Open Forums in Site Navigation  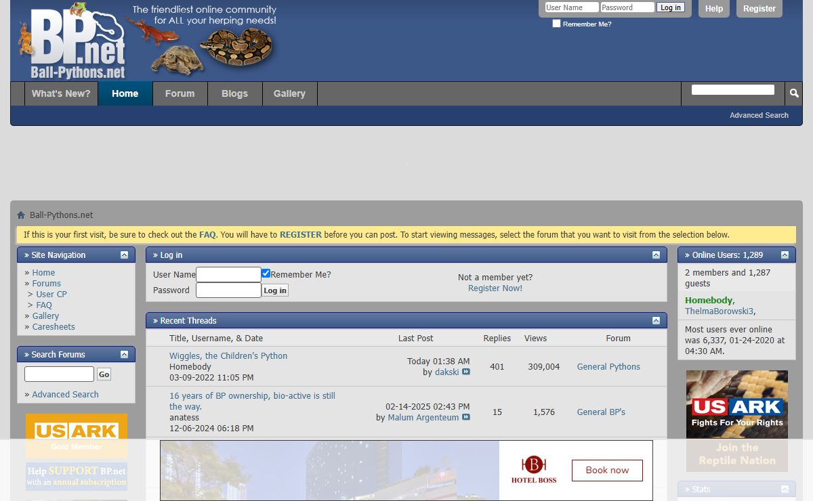[x=47, y=284]
